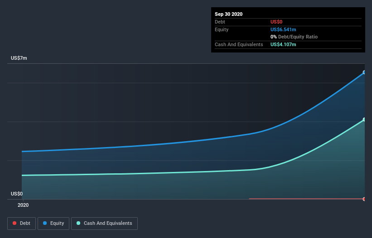The height and width of the screenshot is (238, 372).
Task: Toggle Cash And Equivalents legend button
Action: (104, 224)
